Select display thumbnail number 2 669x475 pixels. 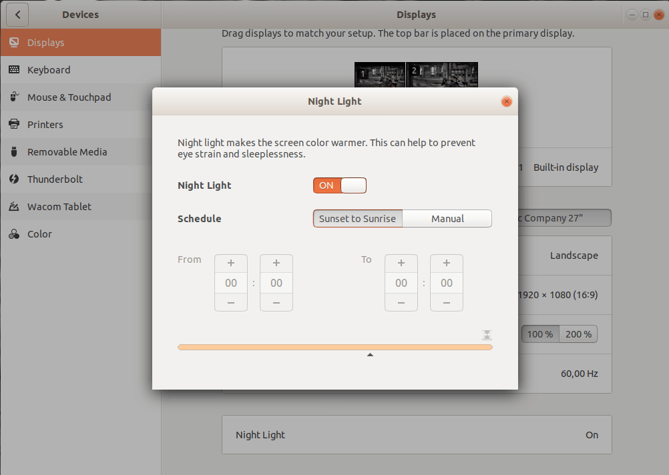tap(442, 75)
